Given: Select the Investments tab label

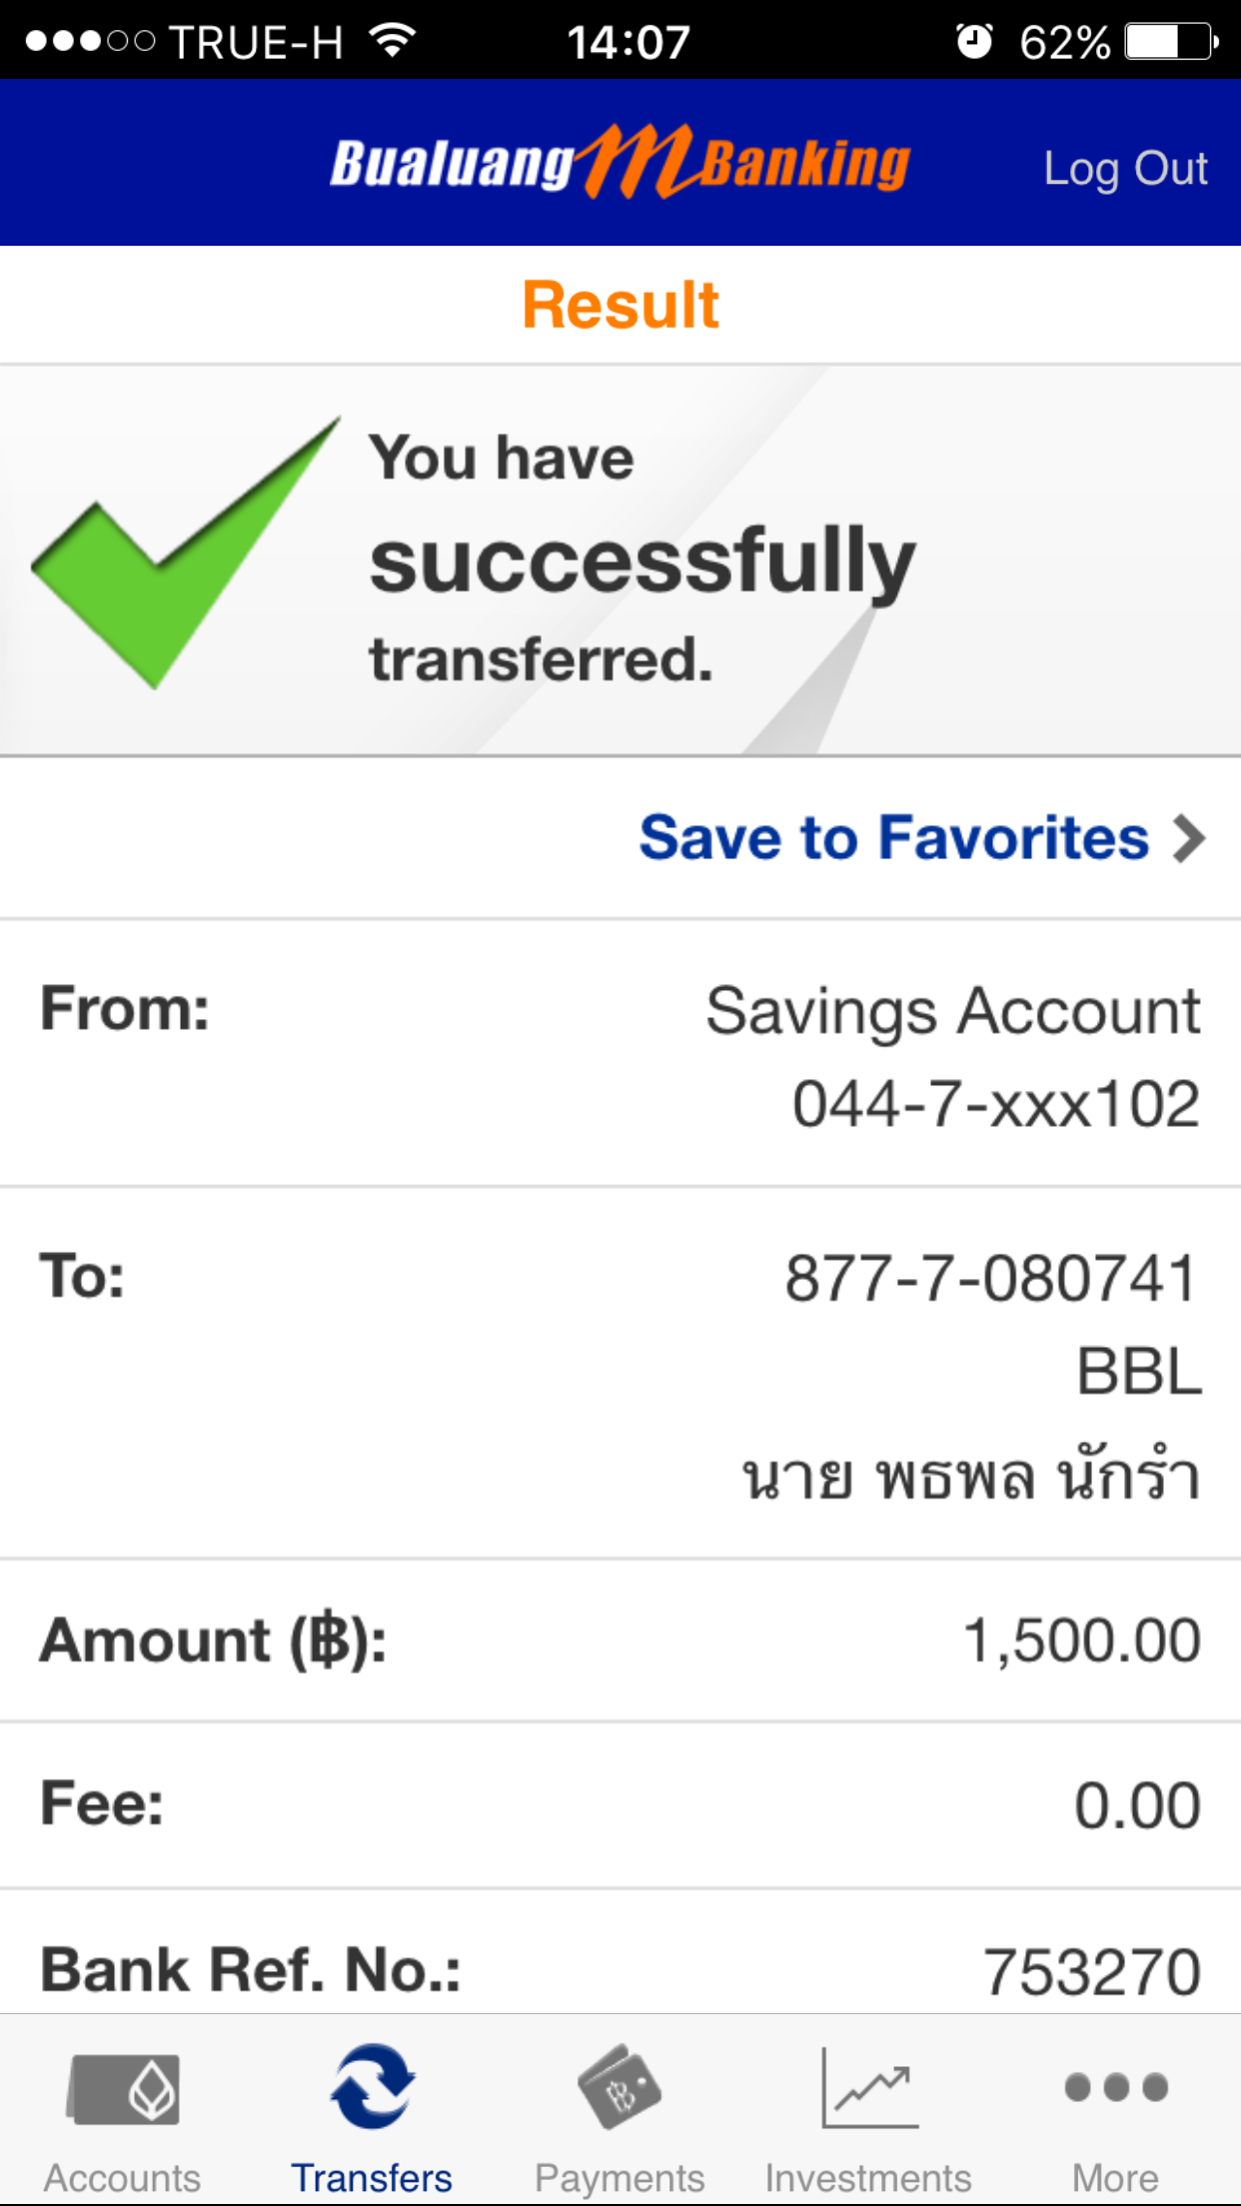Looking at the screenshot, I should click(x=868, y=2178).
